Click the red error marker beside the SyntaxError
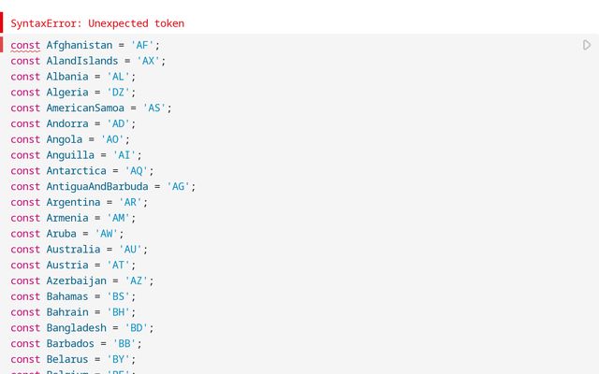Image resolution: width=599 pixels, height=374 pixels. (x=2, y=22)
